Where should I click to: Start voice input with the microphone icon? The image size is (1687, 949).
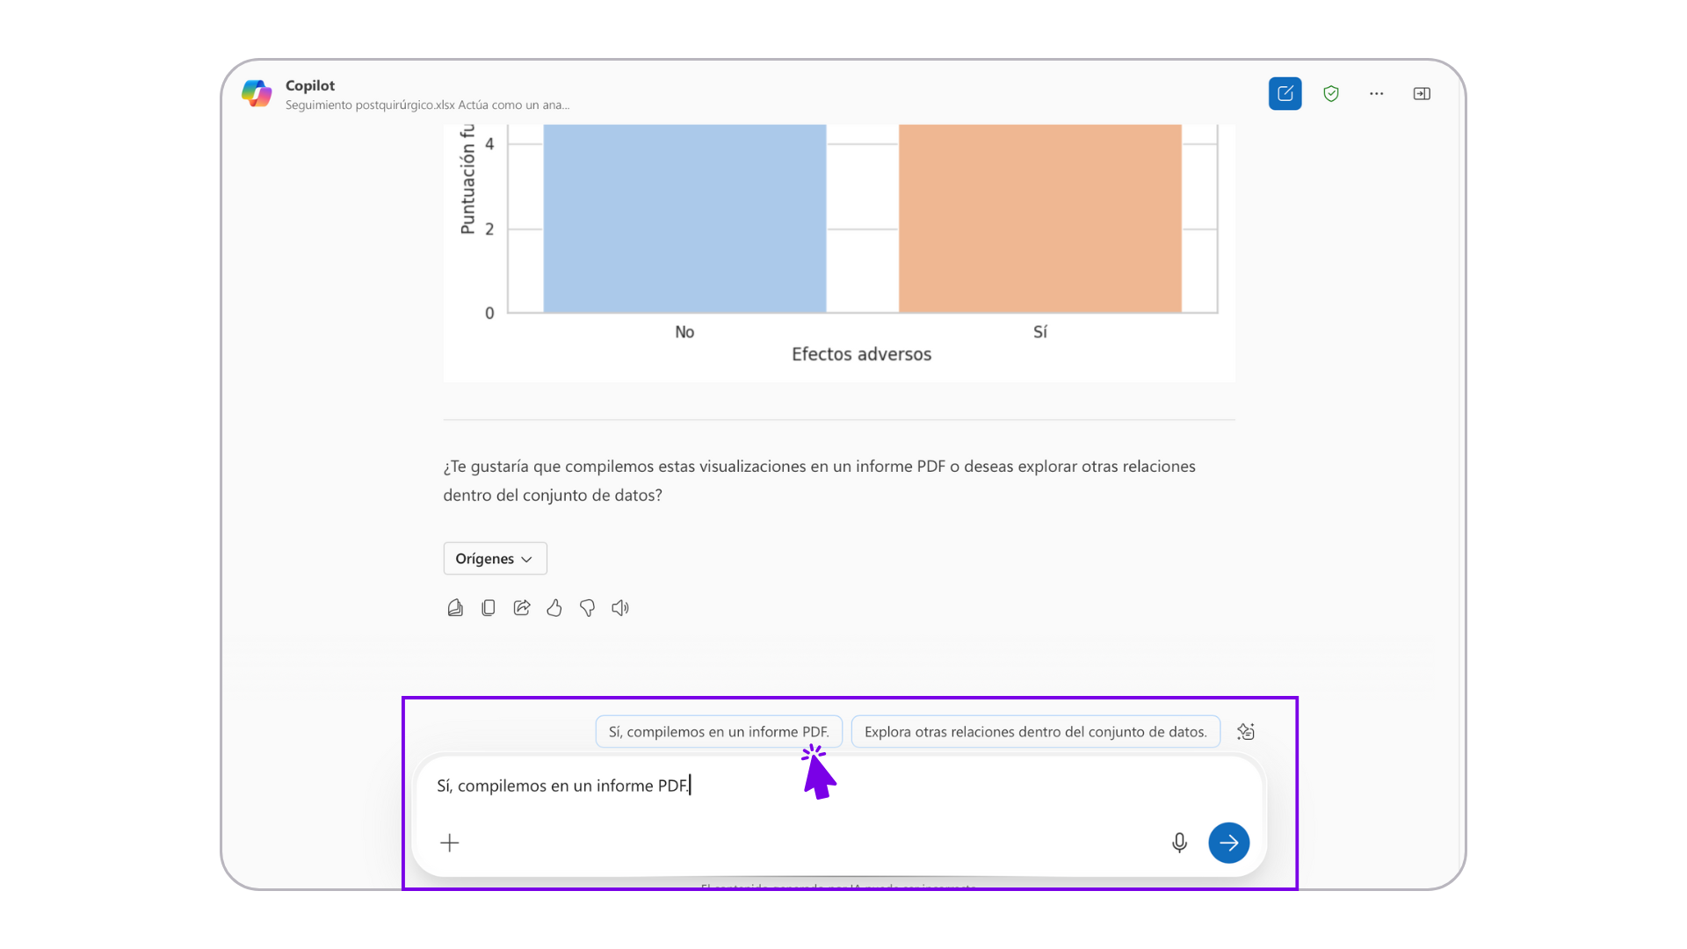click(x=1179, y=843)
